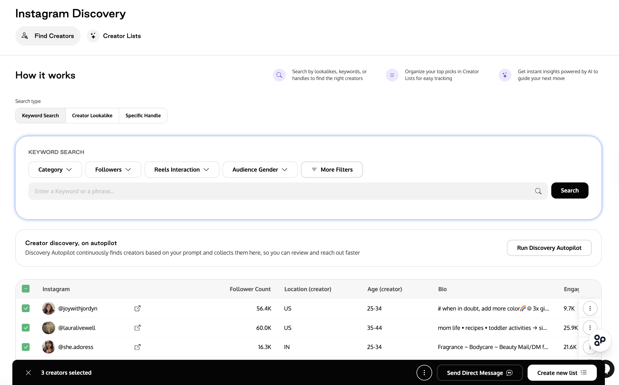
Task: Click the 16.3K follower count cell
Action: [264, 347]
